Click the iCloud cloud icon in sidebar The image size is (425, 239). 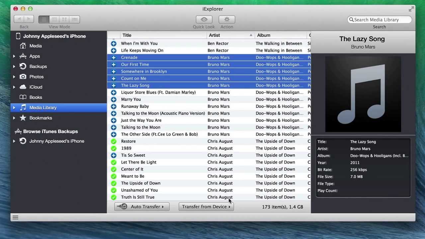[x=23, y=87]
